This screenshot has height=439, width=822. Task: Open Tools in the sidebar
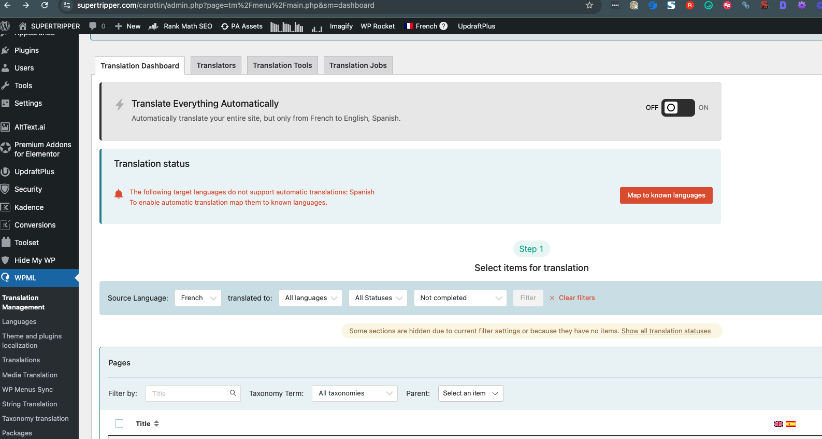point(23,86)
